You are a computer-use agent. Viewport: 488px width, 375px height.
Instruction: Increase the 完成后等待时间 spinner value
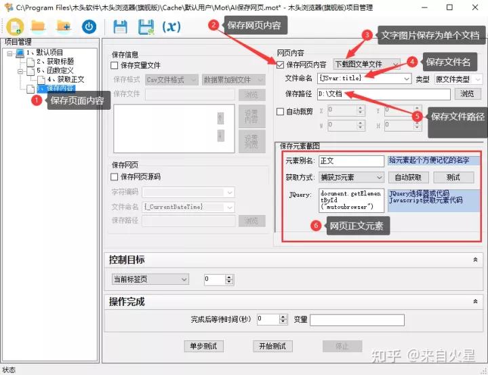pos(283,317)
